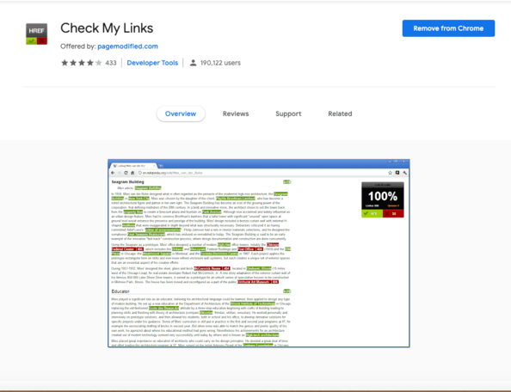Click the 100% link results panel
511x392 pixels.
[383, 199]
